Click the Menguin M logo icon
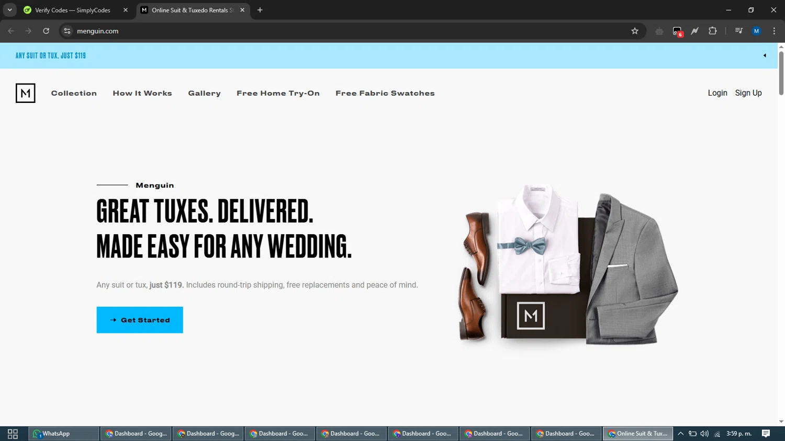Image resolution: width=785 pixels, height=441 pixels. coord(25,93)
